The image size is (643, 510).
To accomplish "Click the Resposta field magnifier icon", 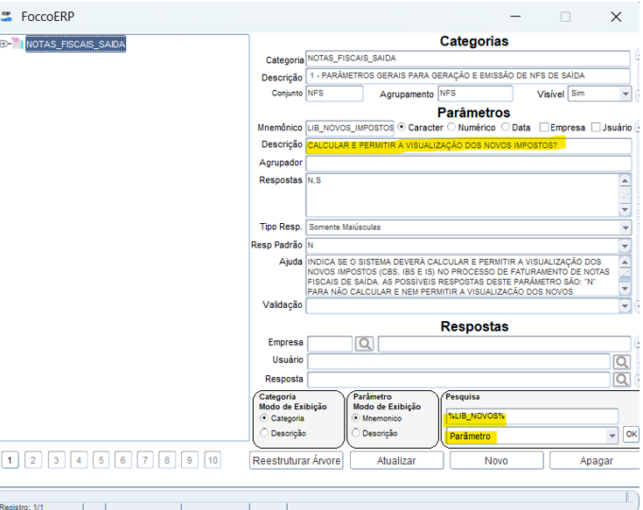I will coord(621,380).
